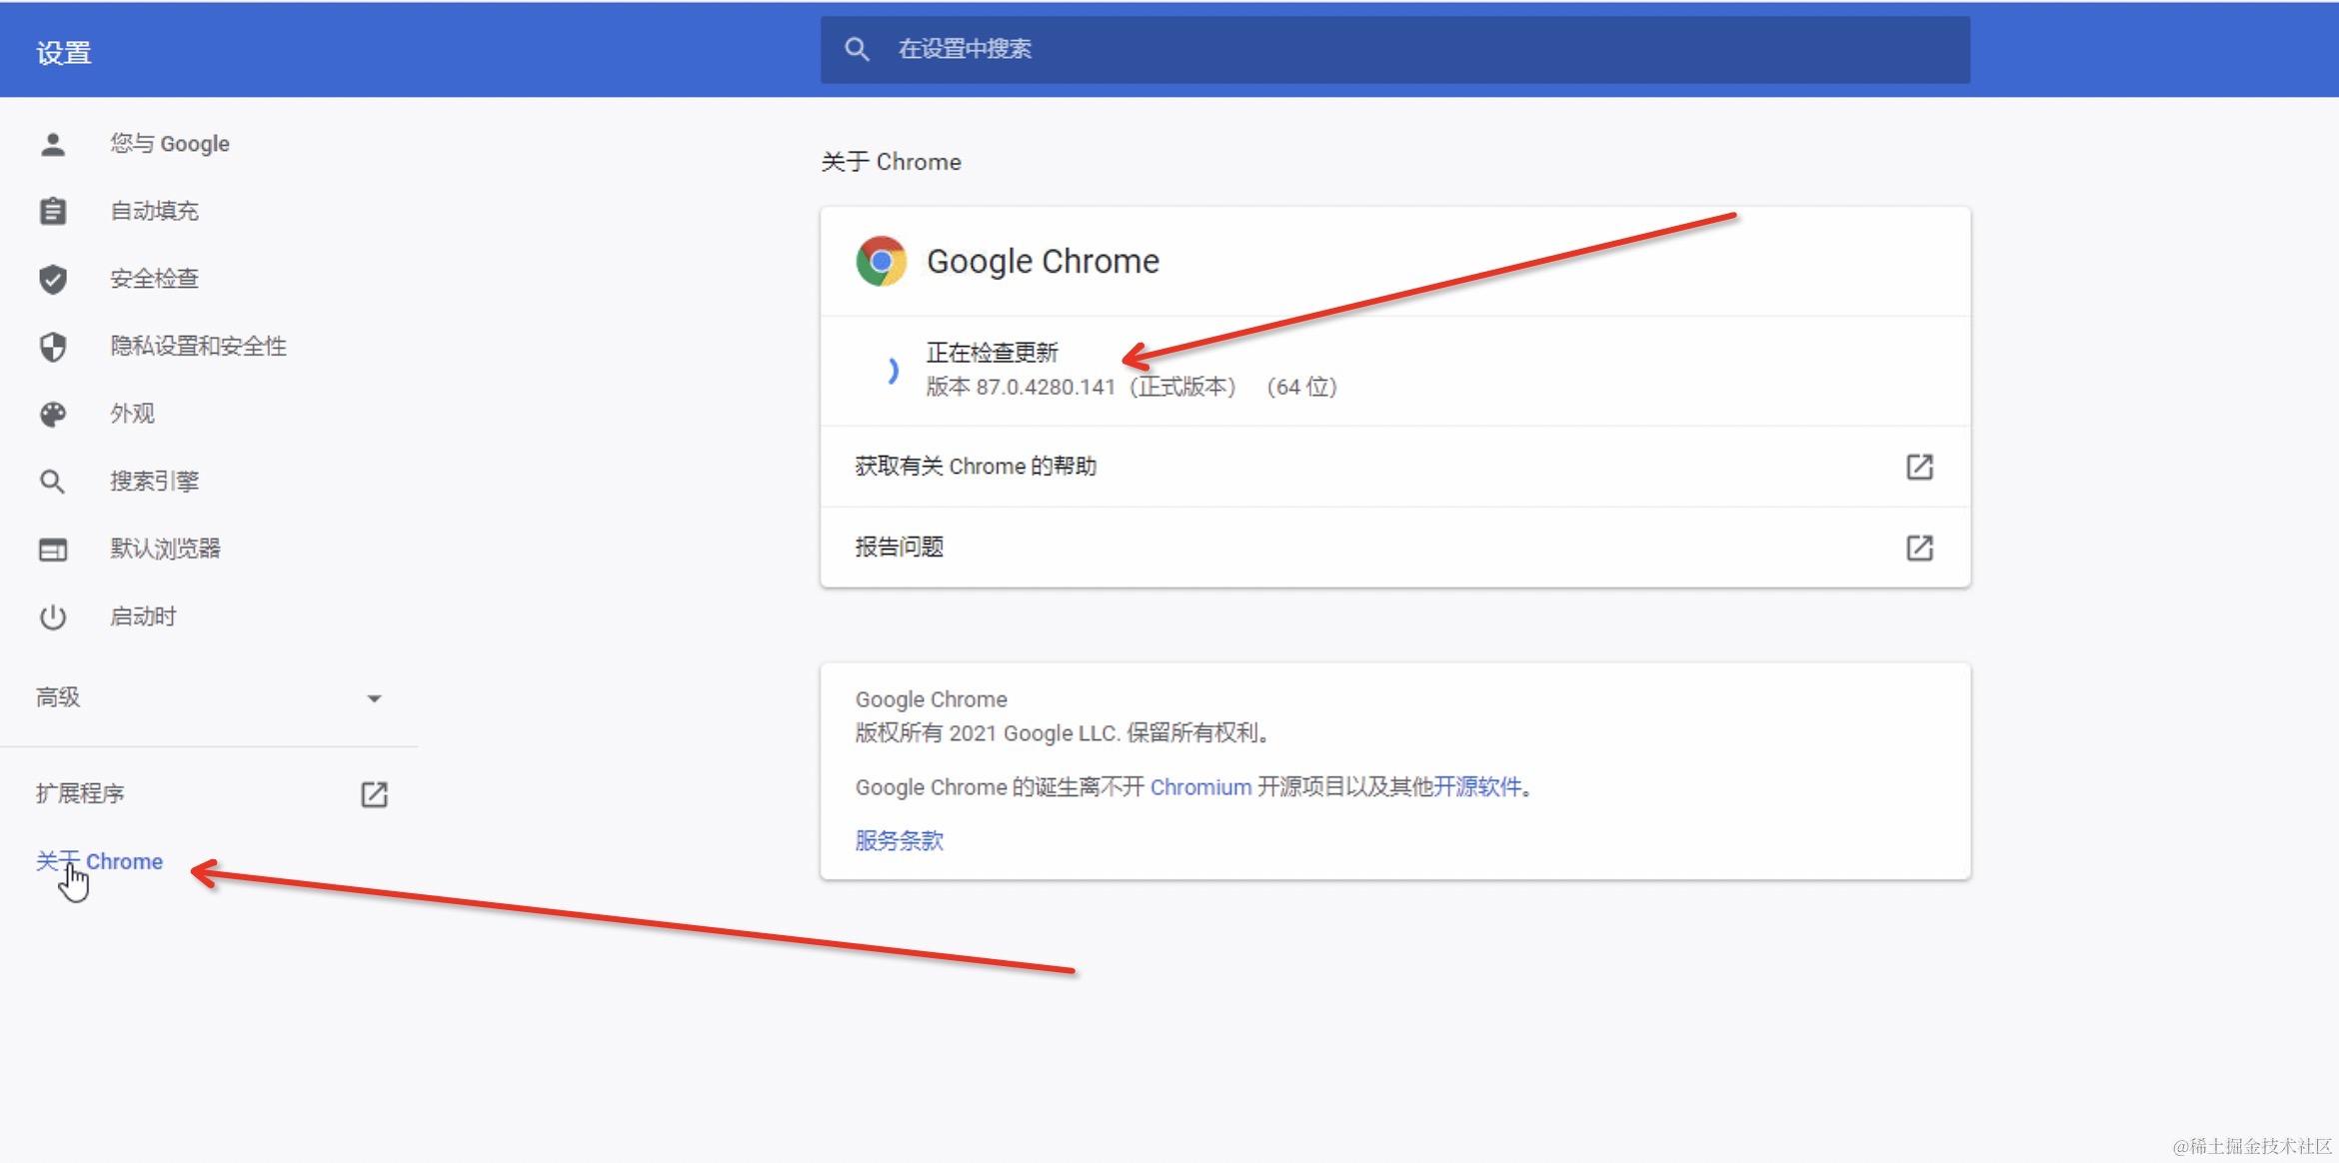Click the 获取有关 Chrome 的帮助 row
Viewport: 2339px width, 1163px height.
976,467
